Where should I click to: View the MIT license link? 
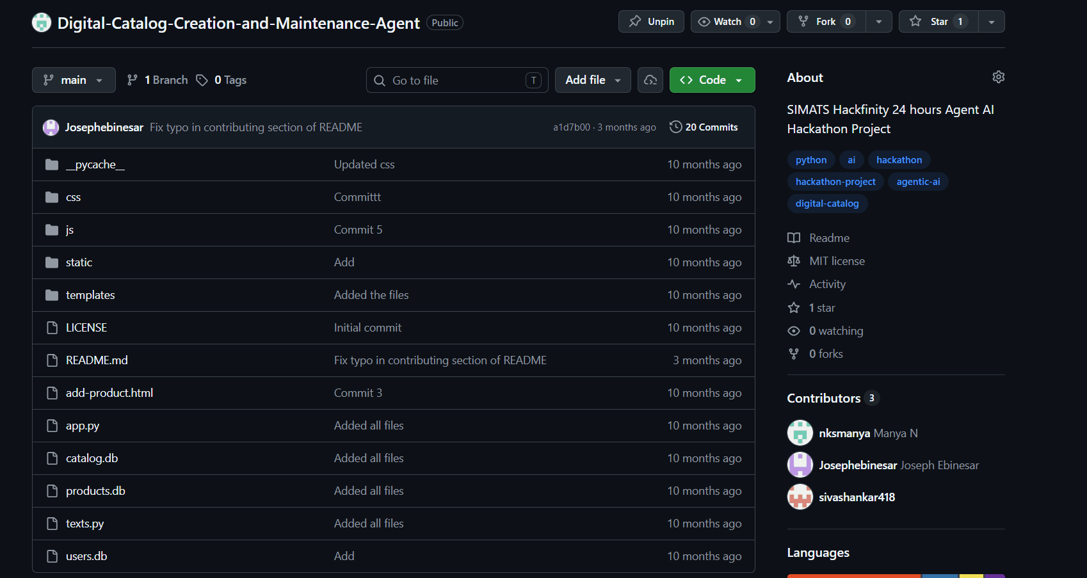pos(826,261)
